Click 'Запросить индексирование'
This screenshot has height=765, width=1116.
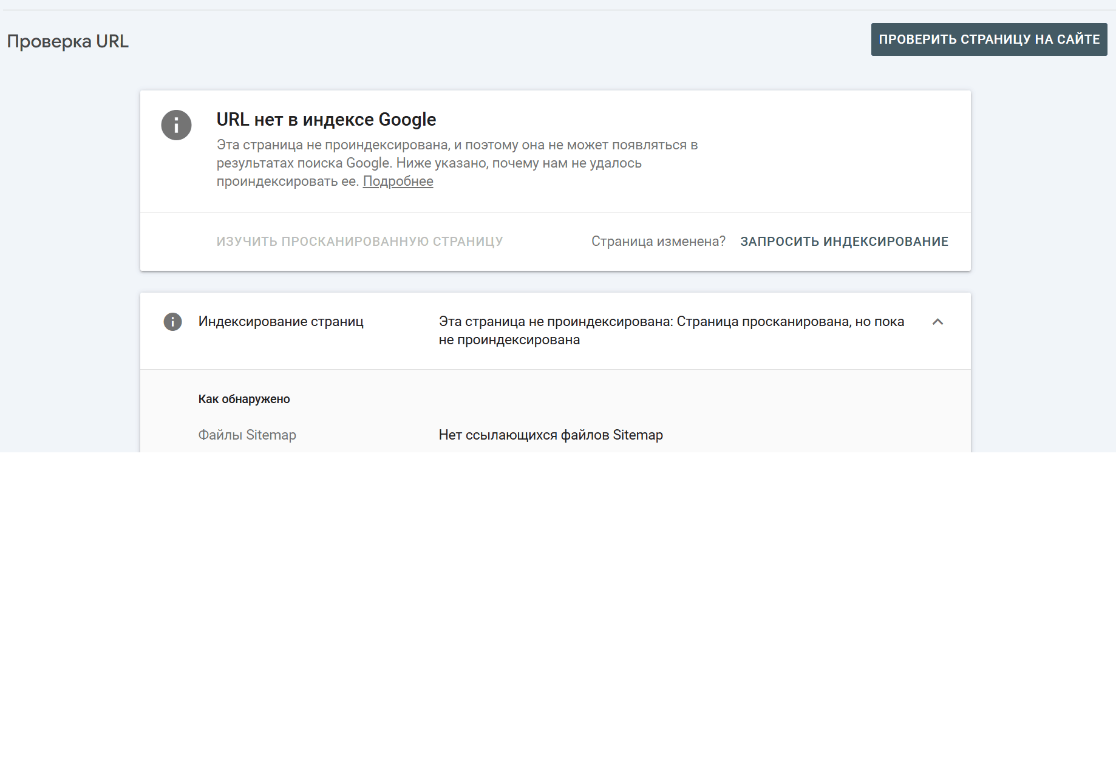tap(844, 242)
